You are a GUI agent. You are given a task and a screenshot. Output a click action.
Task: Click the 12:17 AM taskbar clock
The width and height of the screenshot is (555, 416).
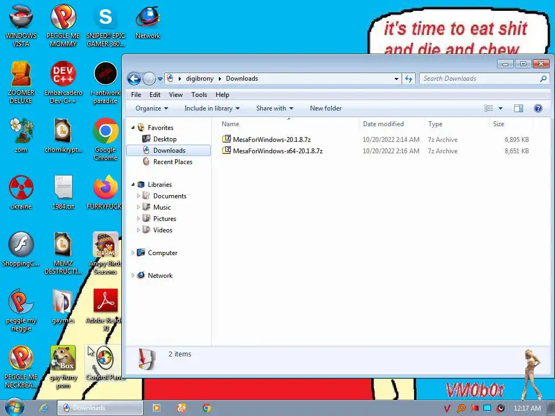point(527,408)
